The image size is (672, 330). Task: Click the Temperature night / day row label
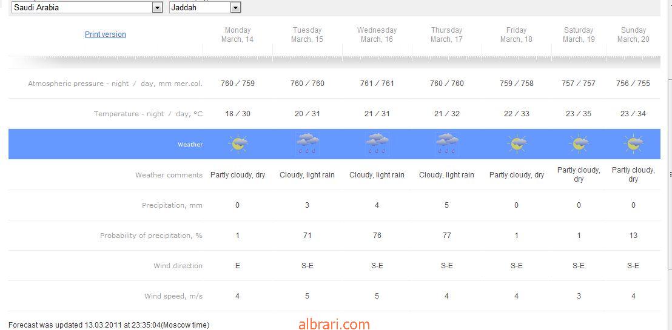(x=148, y=114)
